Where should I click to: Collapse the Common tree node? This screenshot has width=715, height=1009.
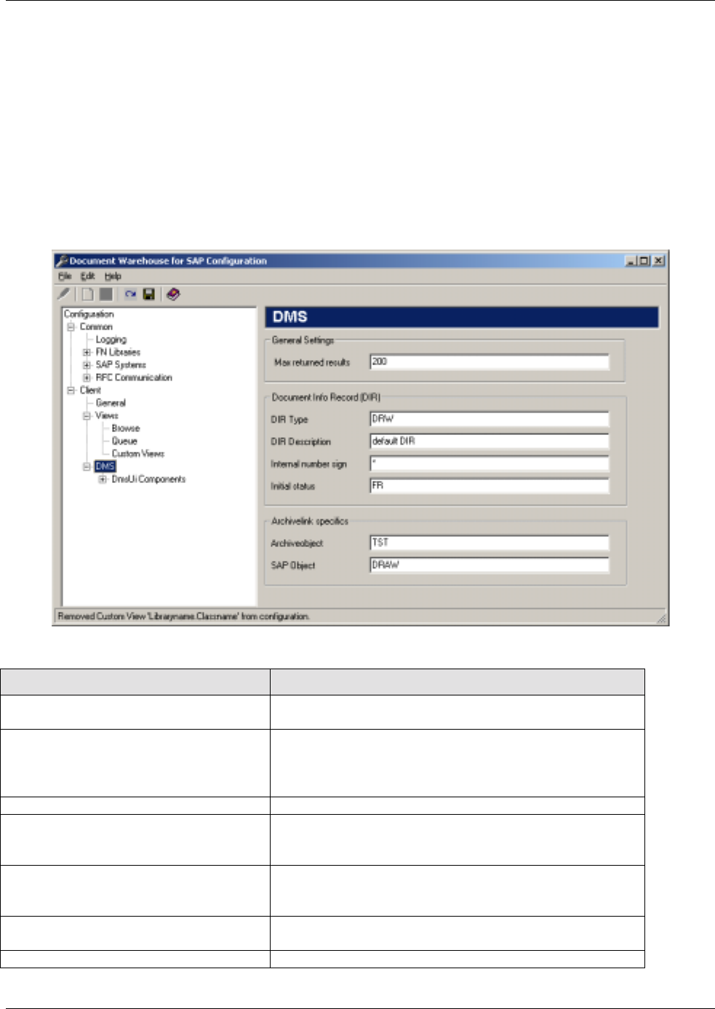tap(71, 327)
